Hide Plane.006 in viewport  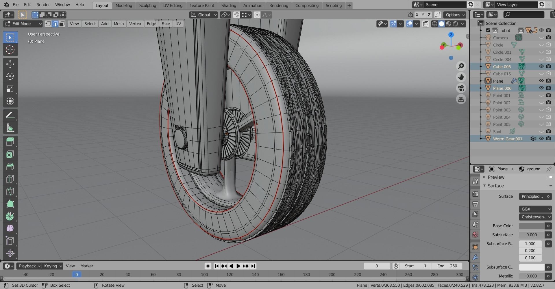coord(541,88)
